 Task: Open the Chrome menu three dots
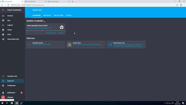[184, 5]
